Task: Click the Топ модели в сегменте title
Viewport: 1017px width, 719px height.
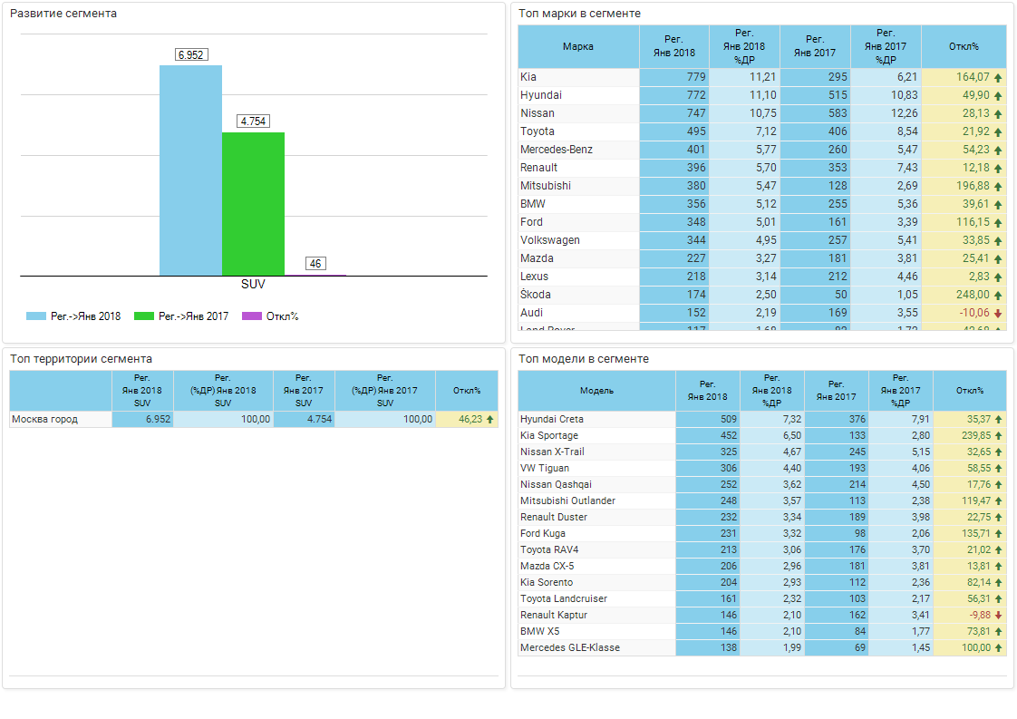Action: click(x=583, y=359)
